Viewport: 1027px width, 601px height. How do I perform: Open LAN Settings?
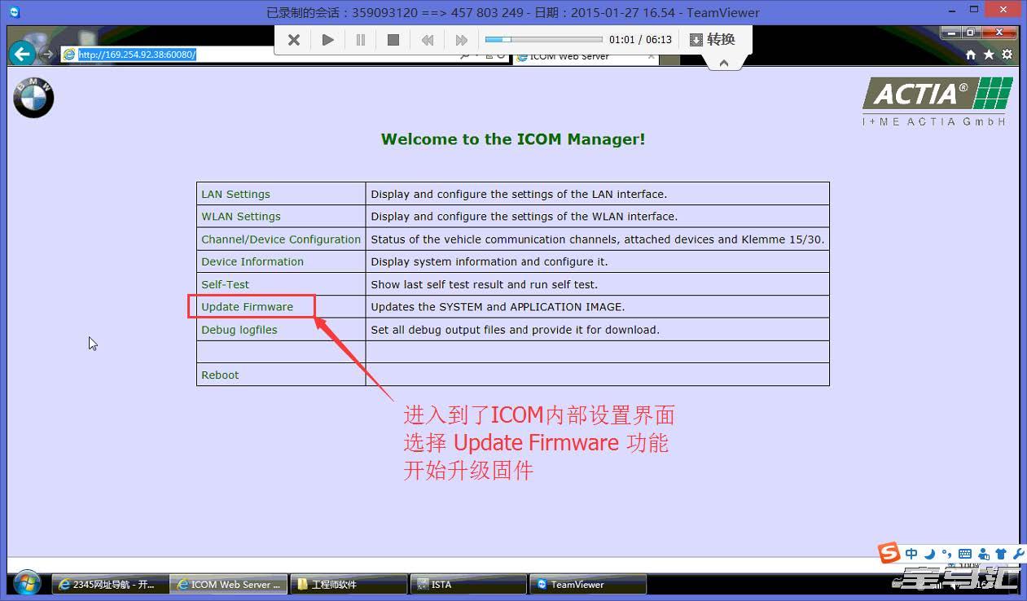(x=235, y=194)
